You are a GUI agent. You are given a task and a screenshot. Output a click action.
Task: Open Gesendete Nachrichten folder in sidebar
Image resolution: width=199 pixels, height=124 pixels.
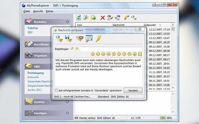(x=39, y=81)
